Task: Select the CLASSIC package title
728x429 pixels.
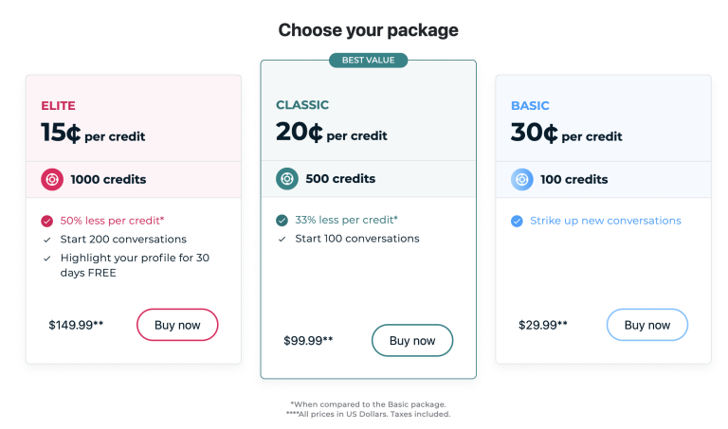Action: (302, 105)
